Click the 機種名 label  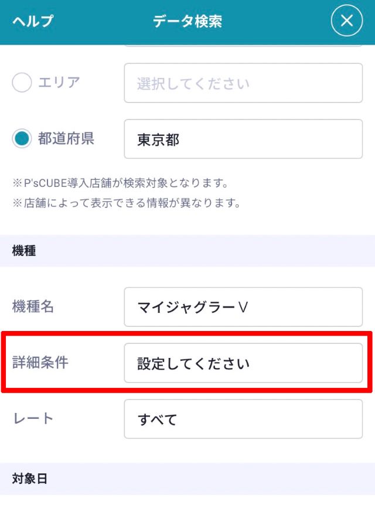[x=33, y=306]
